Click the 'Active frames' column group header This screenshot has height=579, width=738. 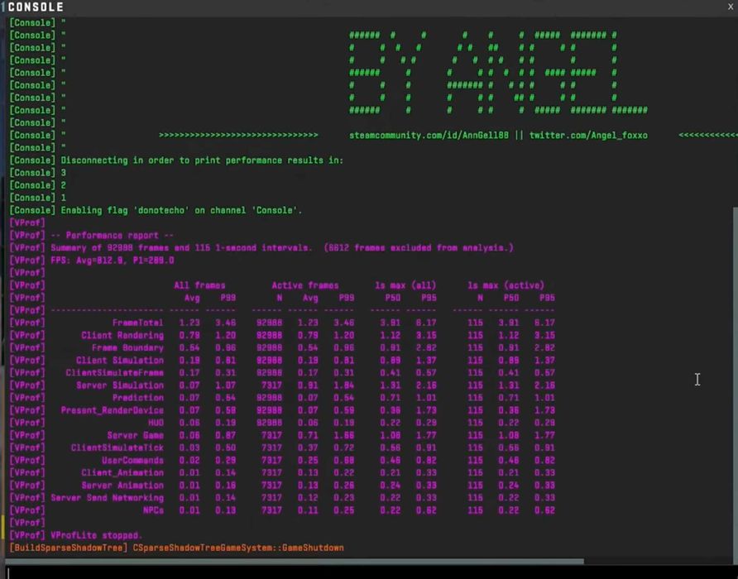(305, 285)
